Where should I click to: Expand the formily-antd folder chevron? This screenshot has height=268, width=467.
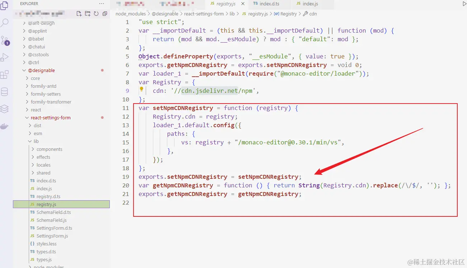[x=27, y=86]
